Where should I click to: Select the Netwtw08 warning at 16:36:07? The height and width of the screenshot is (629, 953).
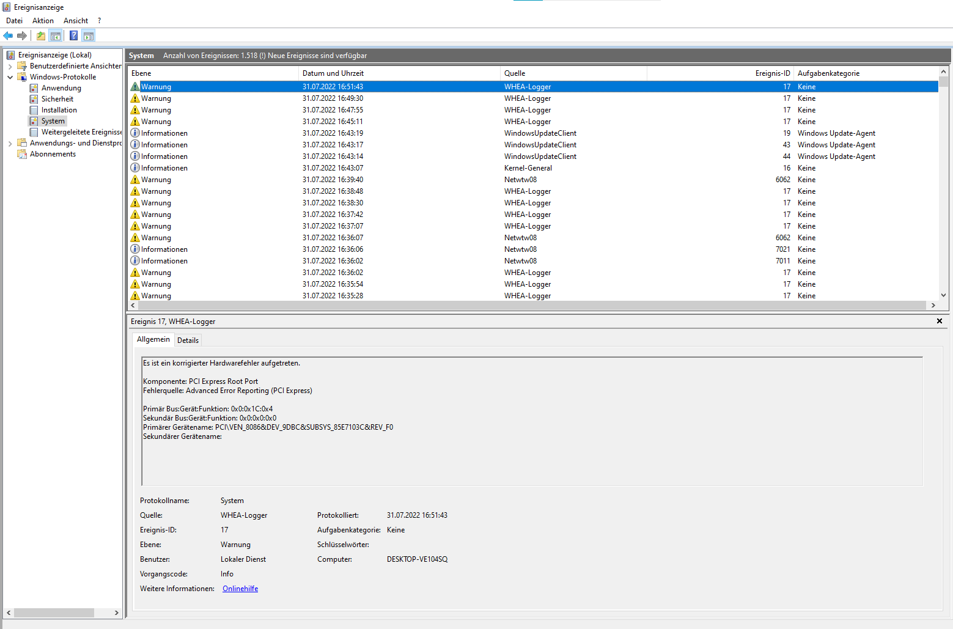pos(533,238)
